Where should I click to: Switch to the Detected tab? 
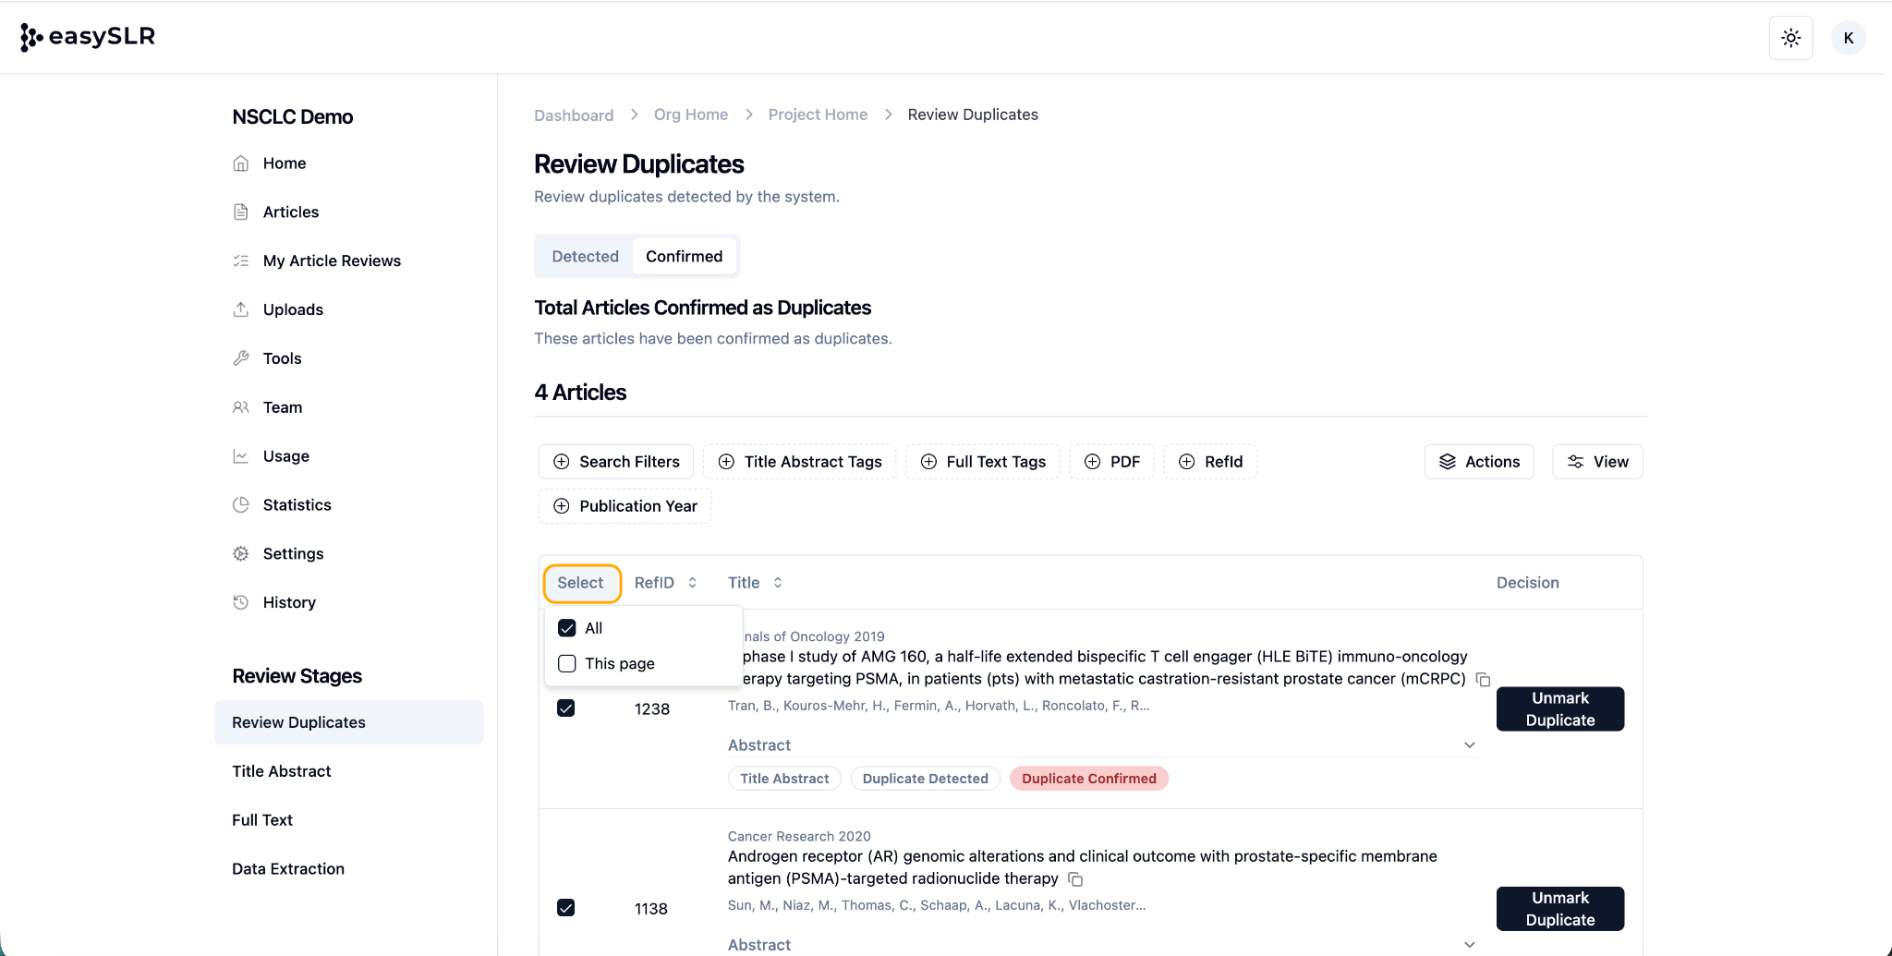585,257
